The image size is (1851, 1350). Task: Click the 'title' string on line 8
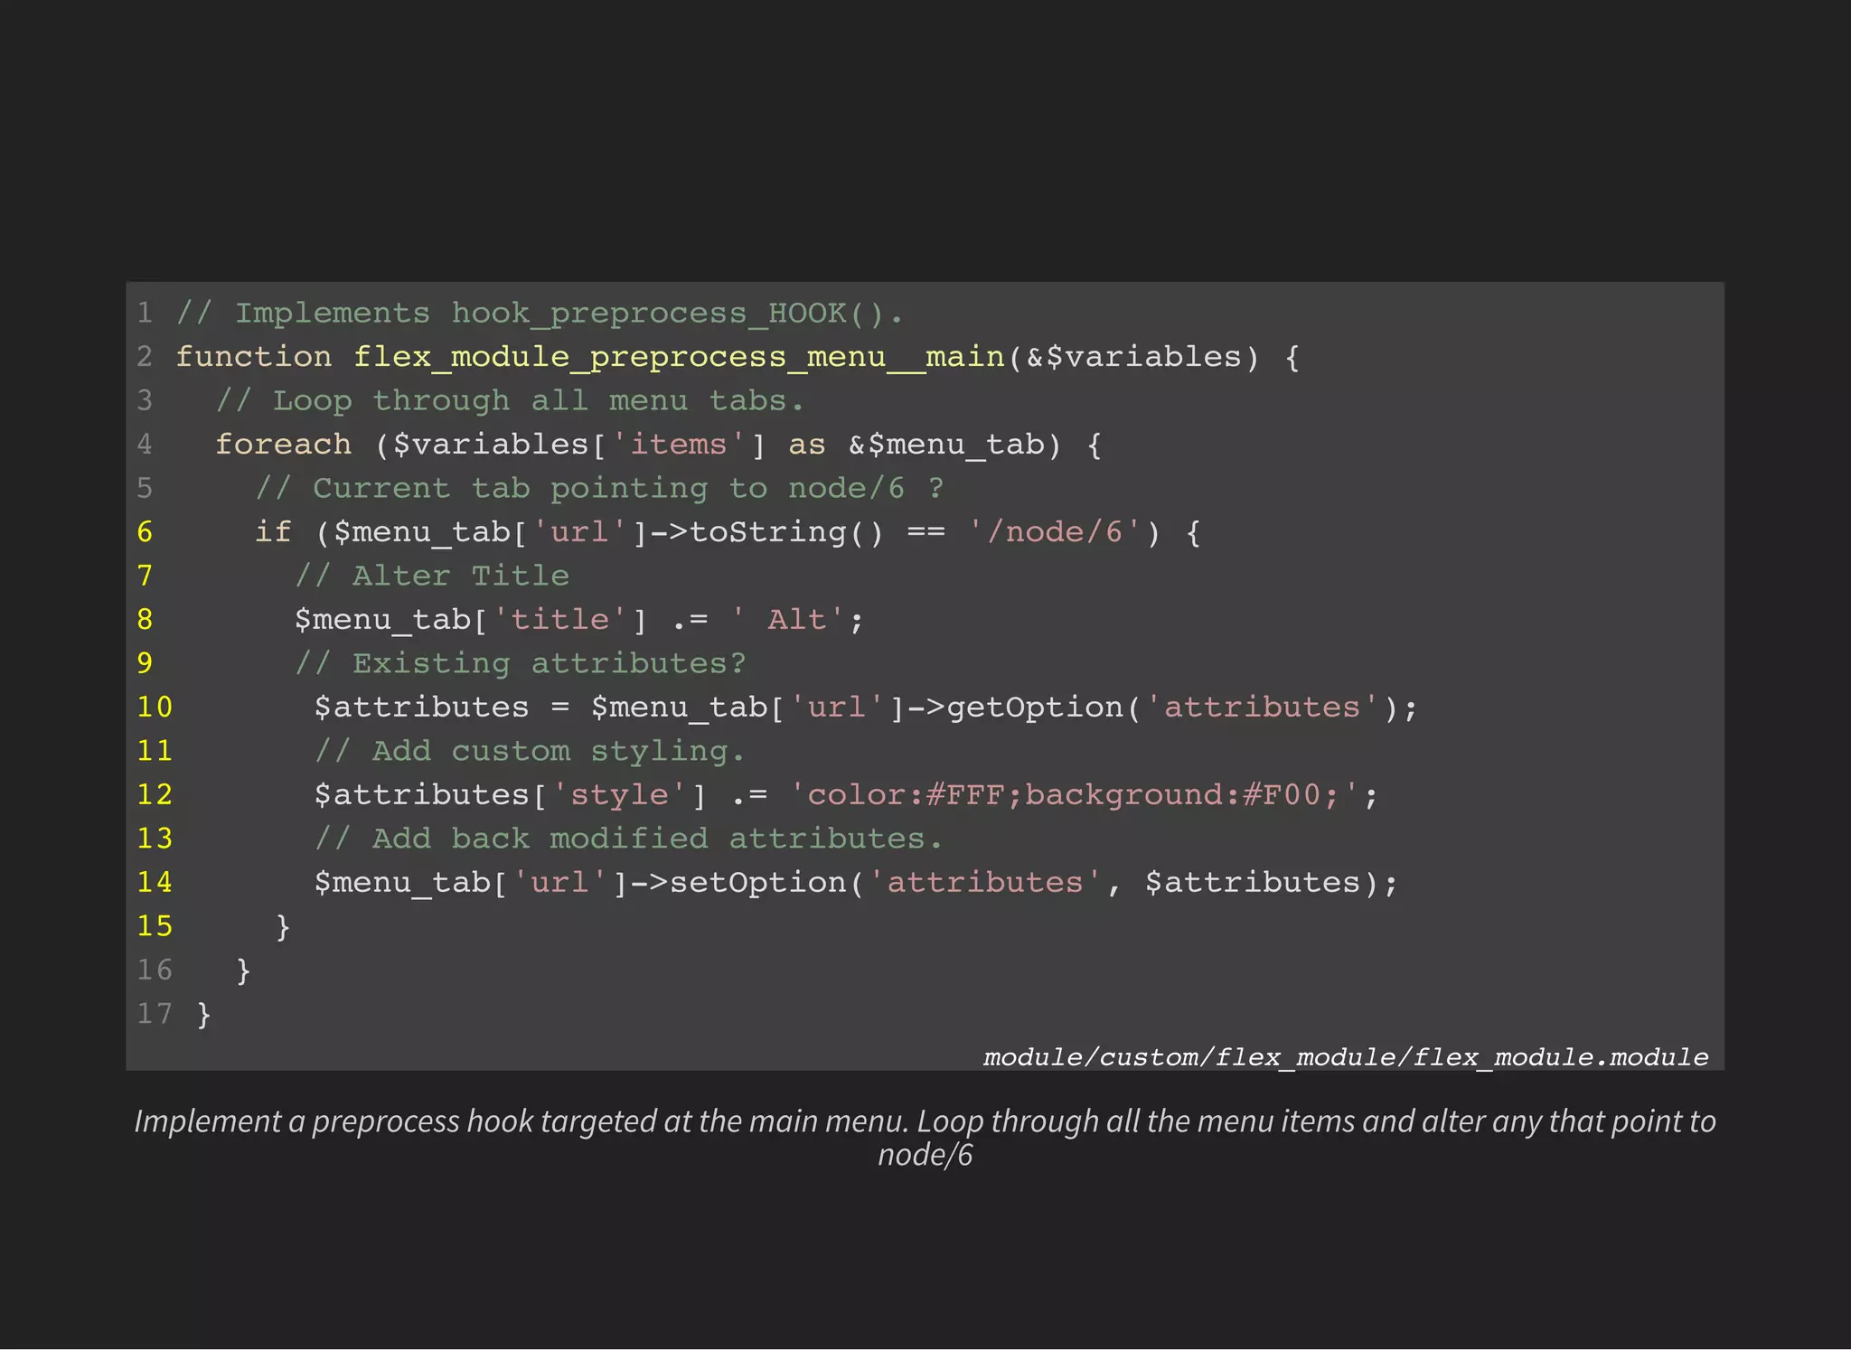[x=559, y=620]
